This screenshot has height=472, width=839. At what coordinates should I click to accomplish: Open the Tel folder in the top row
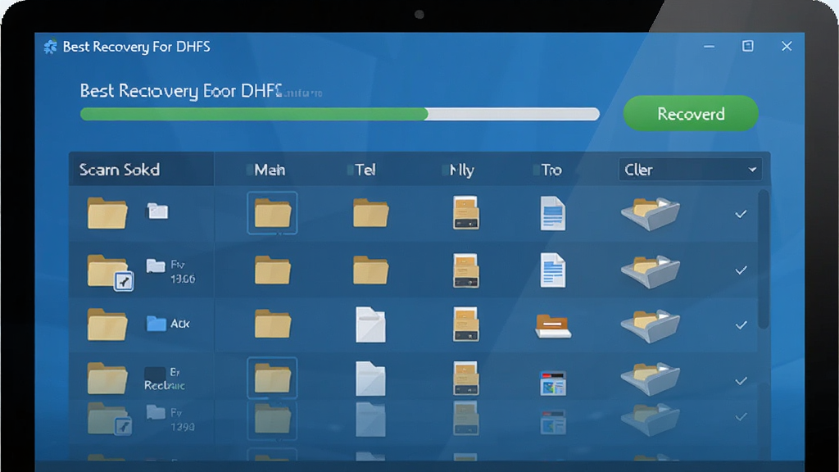click(x=371, y=213)
